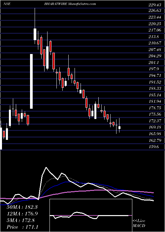
Task: Select the 194.71 price axis label
Action: pos(155,76)
